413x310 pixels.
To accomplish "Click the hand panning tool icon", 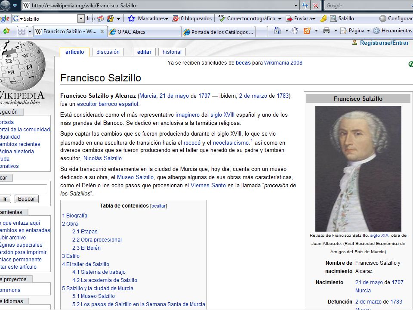I will (x=295, y=31).
